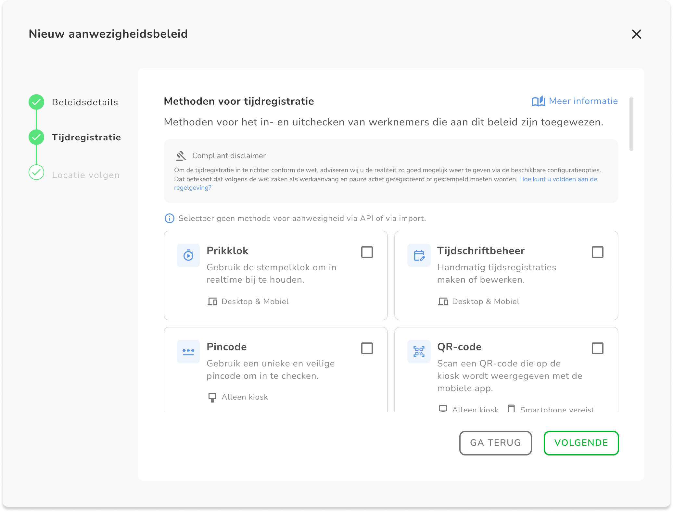Tick the Tijdschriftbeheer checkbox
Screen dimensions: 673x512
[x=598, y=252]
